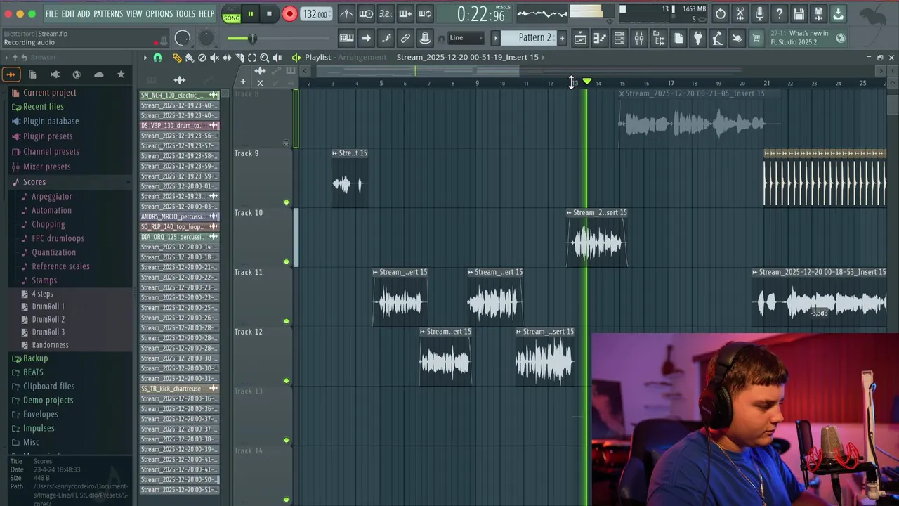Open the shop cart icon
The width and height of the screenshot is (899, 506).
pos(756,38)
